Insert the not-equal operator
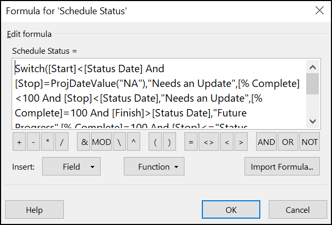Screen dimensions: 332x225 [x=209, y=142]
